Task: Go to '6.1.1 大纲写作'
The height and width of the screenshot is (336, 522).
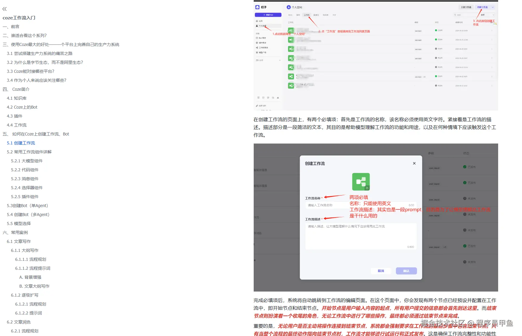Action: [x=25, y=250]
